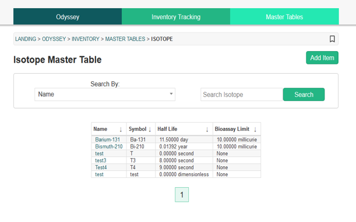Go to INVENTORY breadcrumb link

click(x=86, y=39)
